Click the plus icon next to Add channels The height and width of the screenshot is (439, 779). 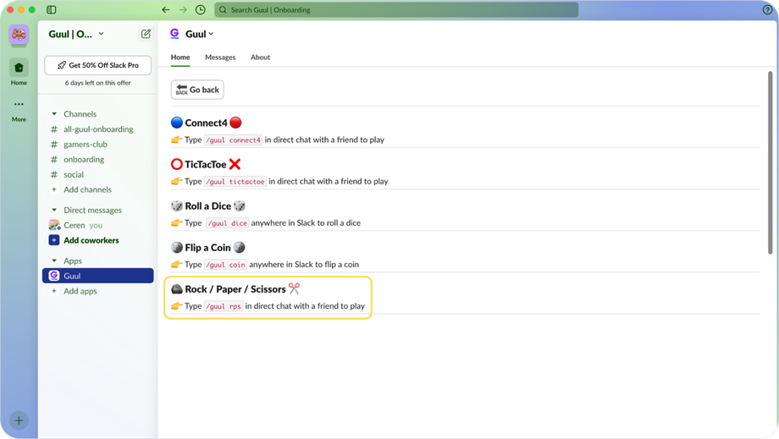click(x=54, y=189)
